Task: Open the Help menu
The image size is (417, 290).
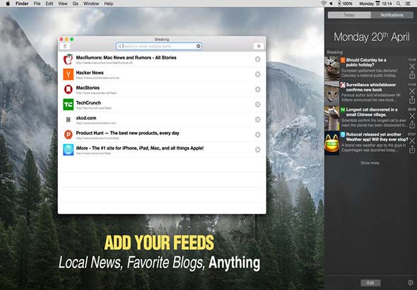Action: 109,4
